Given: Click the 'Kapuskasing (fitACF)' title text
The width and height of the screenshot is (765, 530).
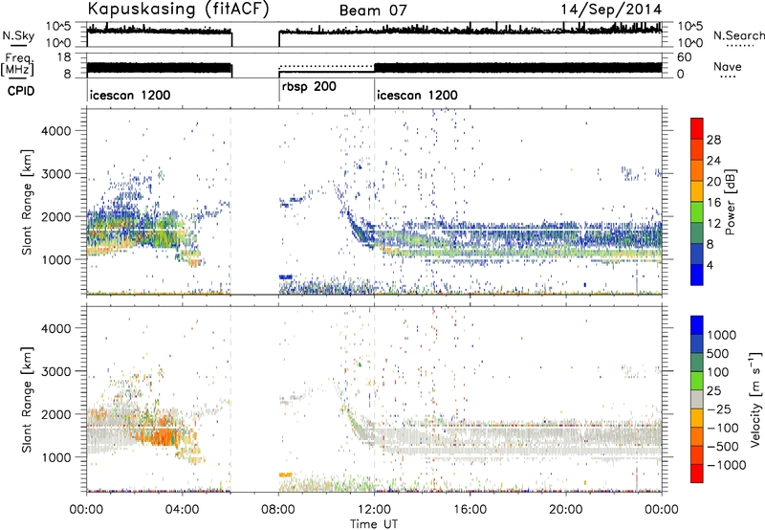Looking at the screenshot, I should click(x=178, y=9).
